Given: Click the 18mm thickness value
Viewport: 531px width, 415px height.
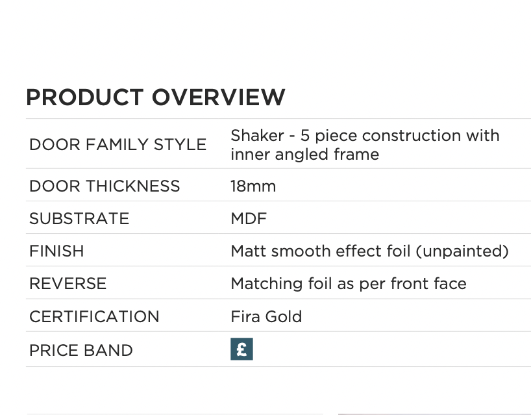Looking at the screenshot, I should coord(253,186).
